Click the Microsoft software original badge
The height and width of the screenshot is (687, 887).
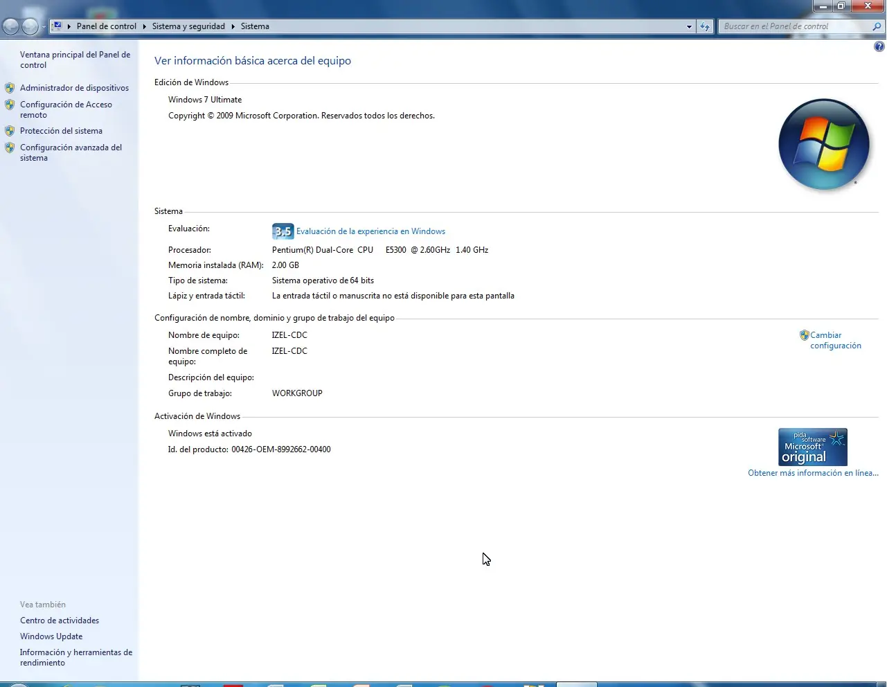coord(813,447)
